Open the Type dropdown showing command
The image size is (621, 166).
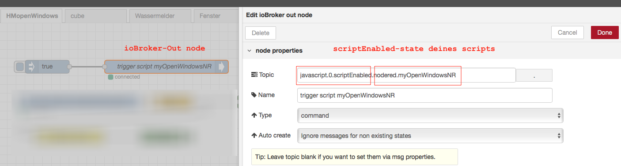click(431, 115)
